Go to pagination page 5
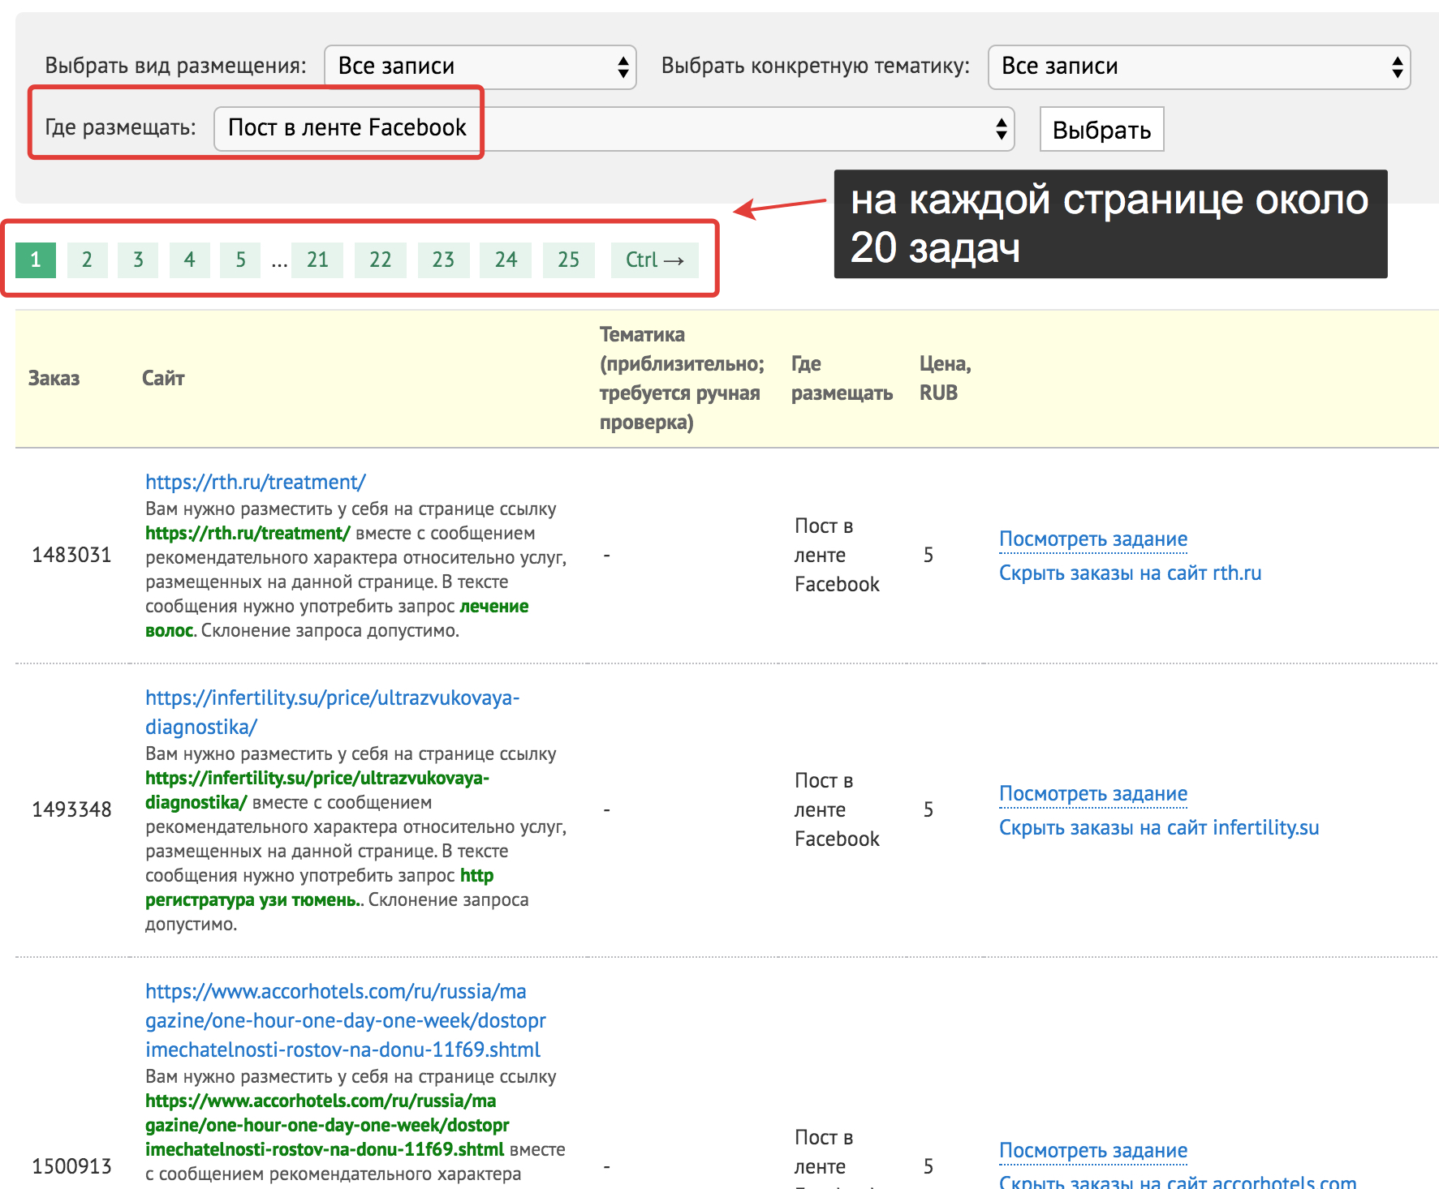Image resolution: width=1439 pixels, height=1189 pixels. [x=240, y=260]
